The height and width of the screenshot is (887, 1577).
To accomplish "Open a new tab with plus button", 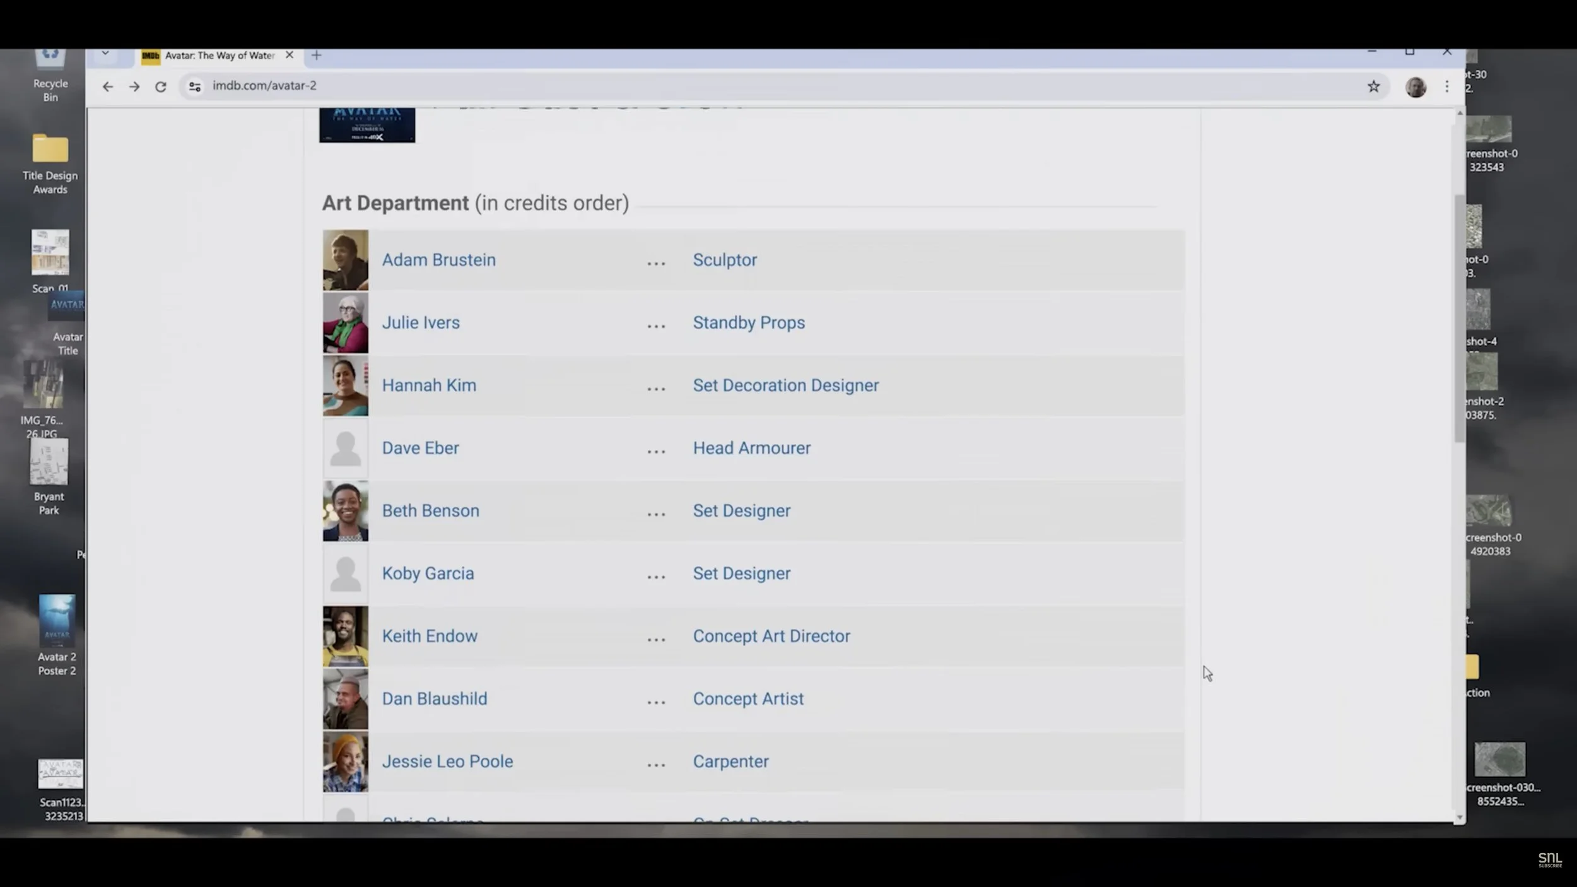I will point(317,56).
